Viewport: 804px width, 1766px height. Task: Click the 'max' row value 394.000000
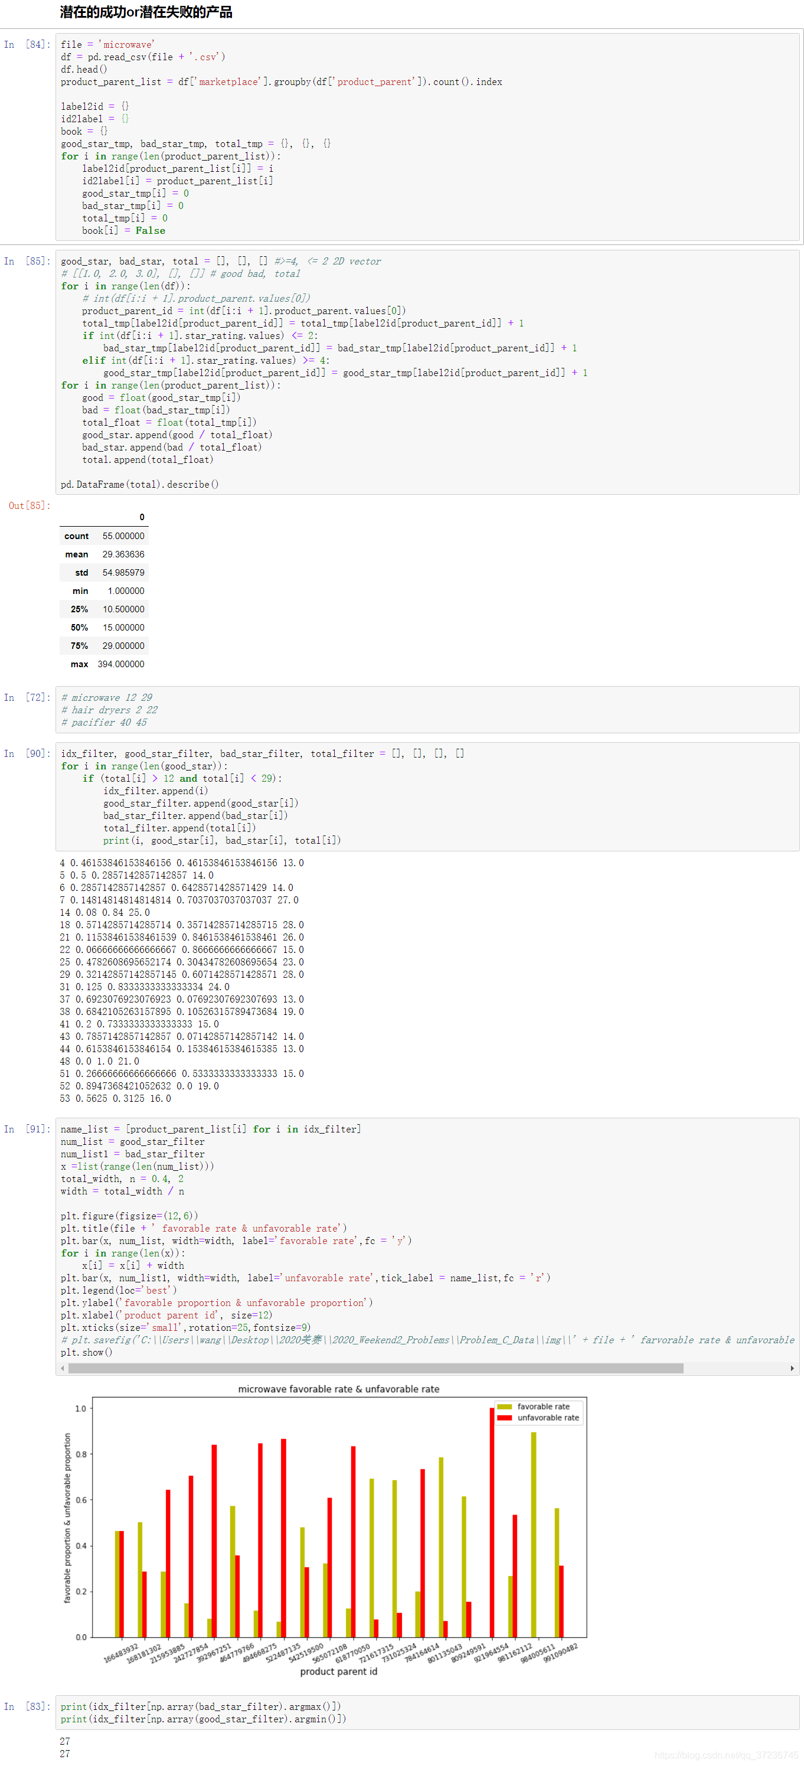tap(120, 664)
